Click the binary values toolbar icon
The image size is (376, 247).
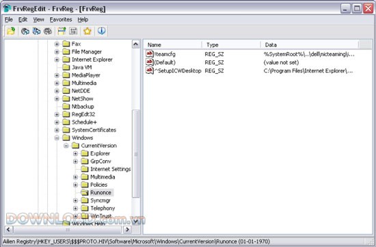click(73, 31)
